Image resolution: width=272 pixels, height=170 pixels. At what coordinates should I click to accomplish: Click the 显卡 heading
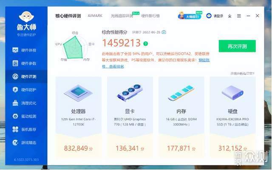[130, 111]
